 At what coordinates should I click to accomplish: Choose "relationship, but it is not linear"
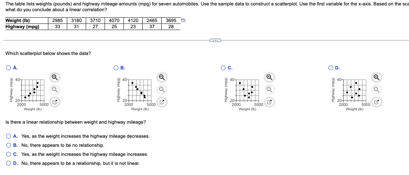tap(8, 163)
